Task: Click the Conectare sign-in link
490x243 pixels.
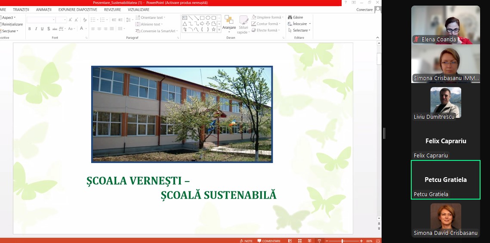Action: point(364,9)
